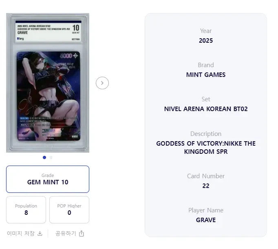
Task: Open the Population 8 box
Action: point(26,210)
